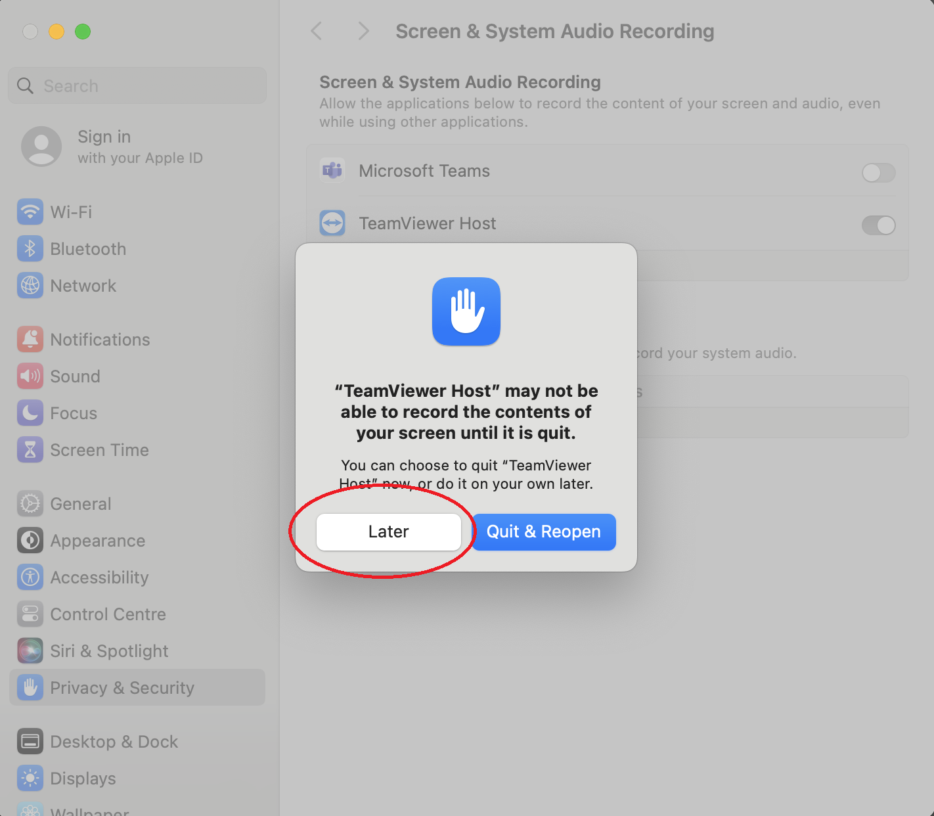Viewport: 934px width, 816px height.
Task: Open Appearance settings via its icon
Action: coord(30,540)
